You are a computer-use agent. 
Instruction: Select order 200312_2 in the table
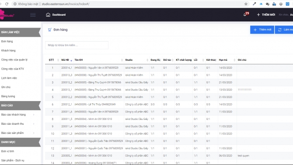click(x=66, y=97)
